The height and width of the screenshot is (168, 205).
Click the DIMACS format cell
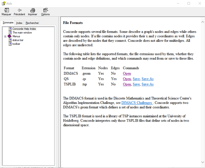pyautogui.click(x=71, y=73)
